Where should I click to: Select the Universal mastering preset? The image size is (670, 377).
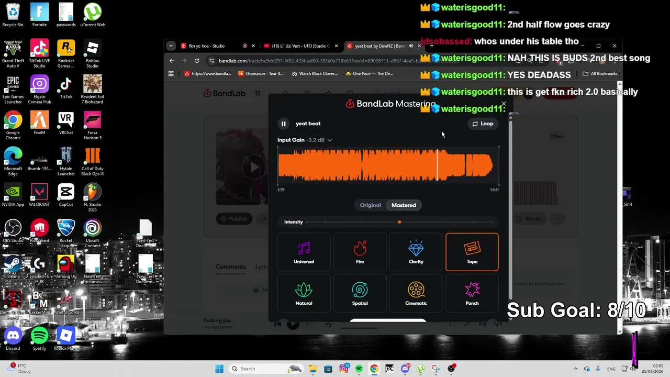pos(304,252)
